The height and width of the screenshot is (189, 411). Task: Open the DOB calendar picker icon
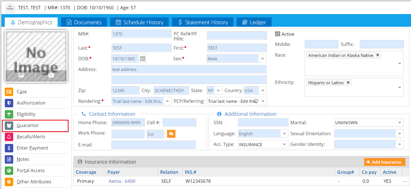[143, 59]
